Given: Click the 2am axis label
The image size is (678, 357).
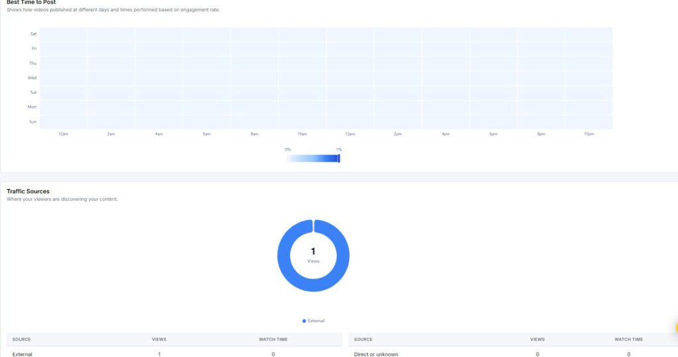Looking at the screenshot, I should (111, 134).
